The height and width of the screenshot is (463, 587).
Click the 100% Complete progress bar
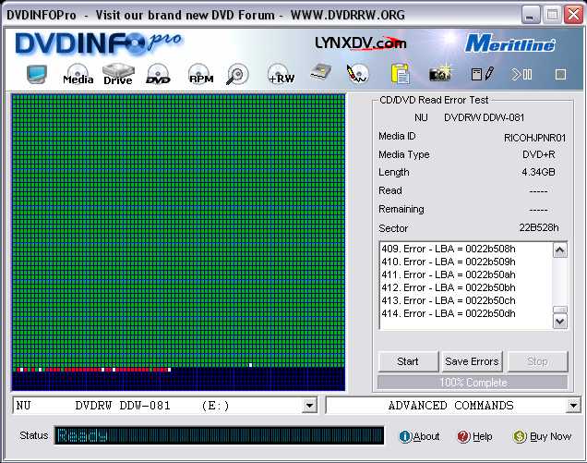coord(473,383)
